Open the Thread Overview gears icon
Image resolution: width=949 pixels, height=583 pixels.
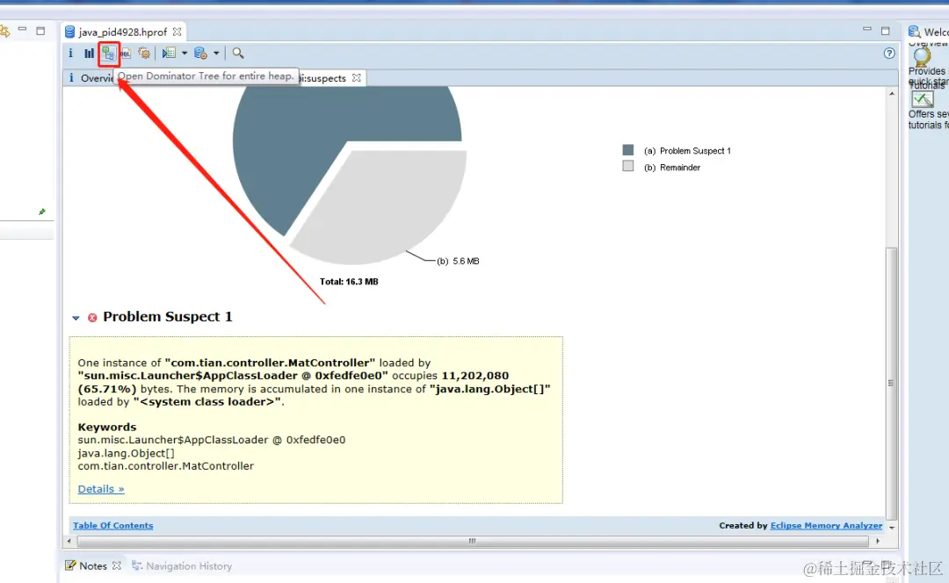[x=144, y=54]
